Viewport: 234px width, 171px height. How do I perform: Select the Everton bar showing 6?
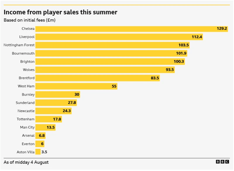(40, 144)
